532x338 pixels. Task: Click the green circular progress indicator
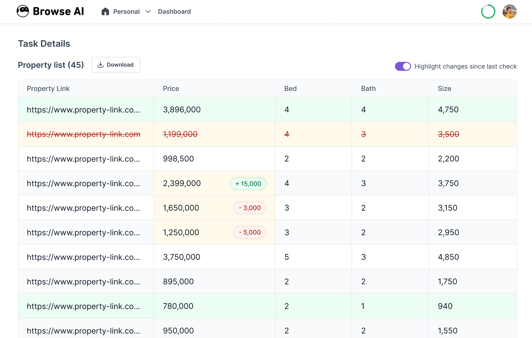click(x=488, y=12)
